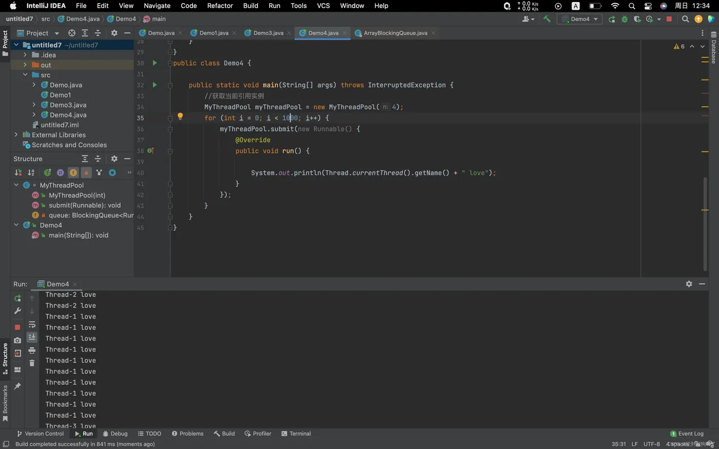The height and width of the screenshot is (449, 719).
Task: Click the editor vertical scrollbar thumb
Action: 705,223
